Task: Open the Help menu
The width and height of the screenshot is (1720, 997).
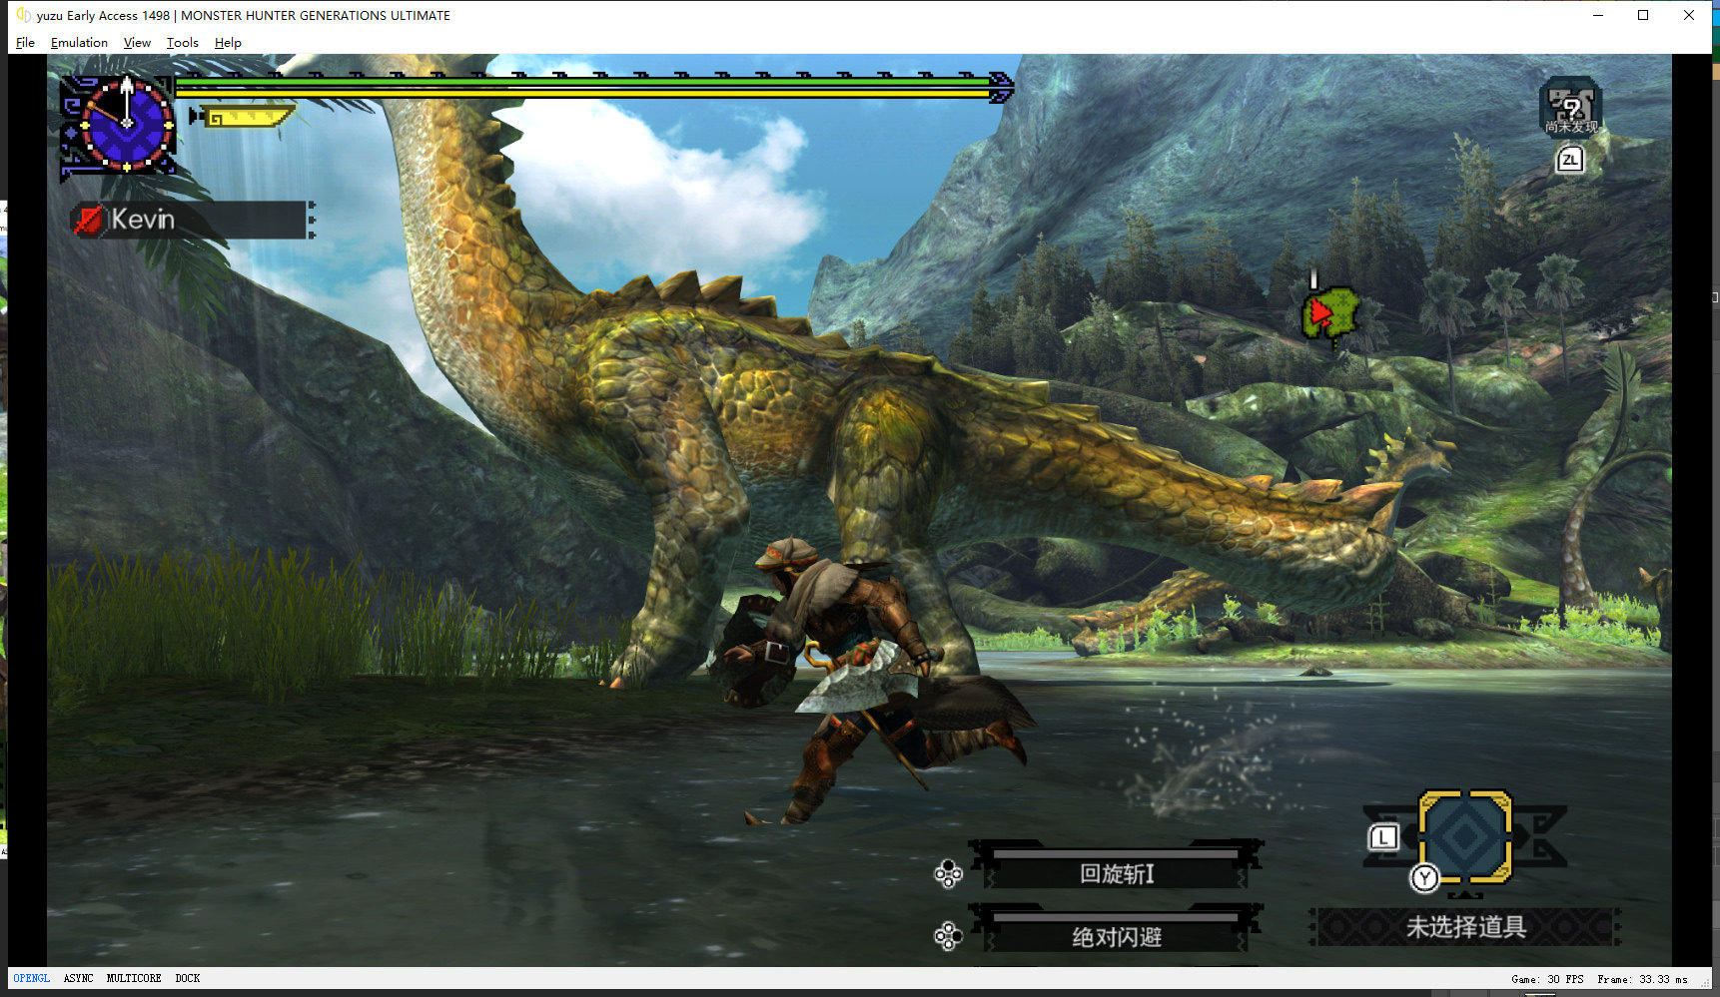Action: pyautogui.click(x=228, y=43)
